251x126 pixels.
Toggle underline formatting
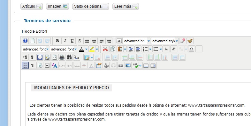(72, 41)
